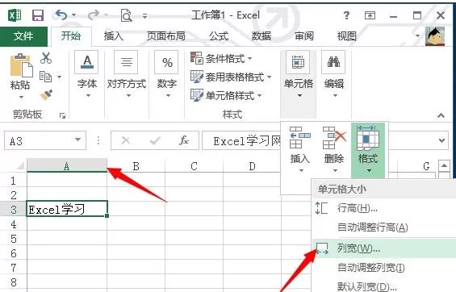Undo the last action

coord(61,15)
